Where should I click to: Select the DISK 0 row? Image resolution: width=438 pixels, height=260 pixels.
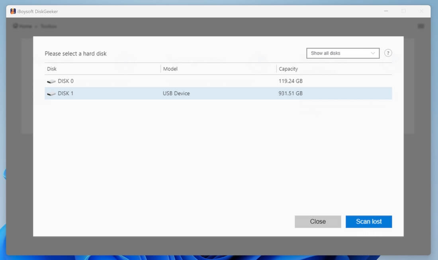point(218,81)
